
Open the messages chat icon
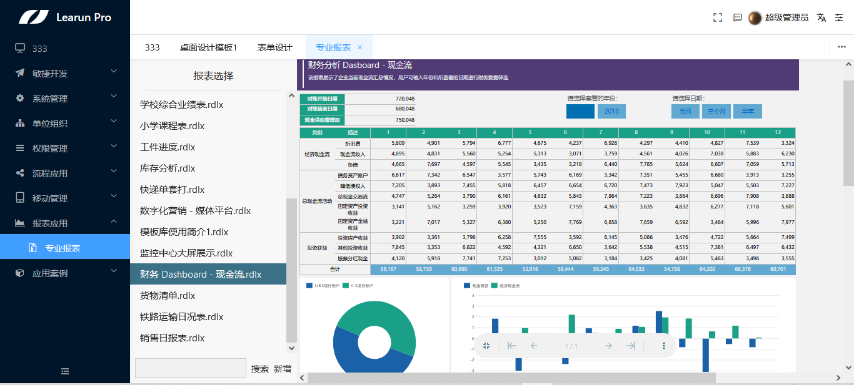pyautogui.click(x=738, y=17)
